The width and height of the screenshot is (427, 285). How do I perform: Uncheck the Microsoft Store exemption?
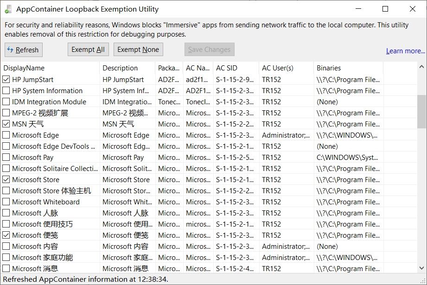pos(6,179)
